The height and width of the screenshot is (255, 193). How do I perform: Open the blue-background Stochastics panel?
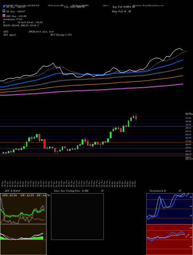169,209
